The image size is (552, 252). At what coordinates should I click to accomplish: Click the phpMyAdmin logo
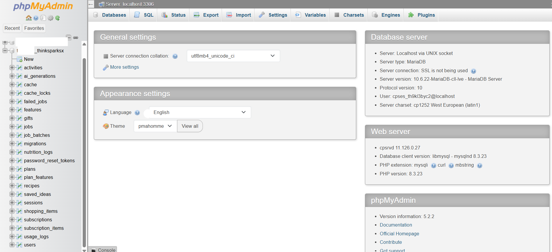43,6
